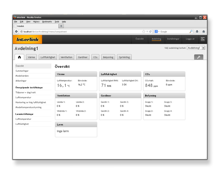
Task: Select the Interlink browser tab
Action: click(36, 26)
